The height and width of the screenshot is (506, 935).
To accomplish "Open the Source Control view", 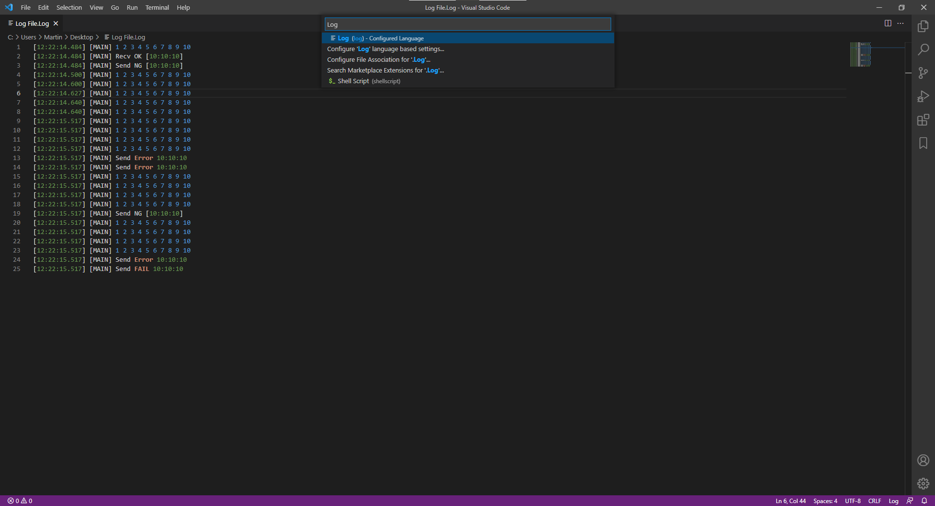I will point(923,73).
